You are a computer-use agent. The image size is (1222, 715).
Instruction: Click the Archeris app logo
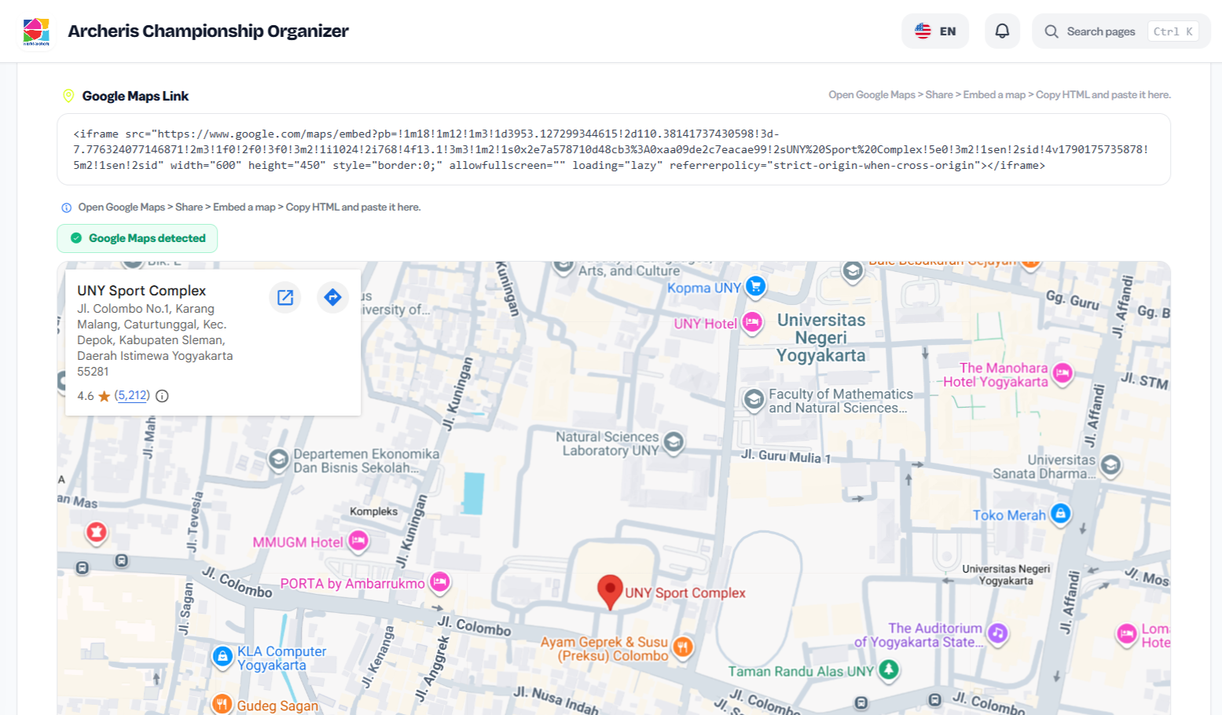tap(36, 31)
